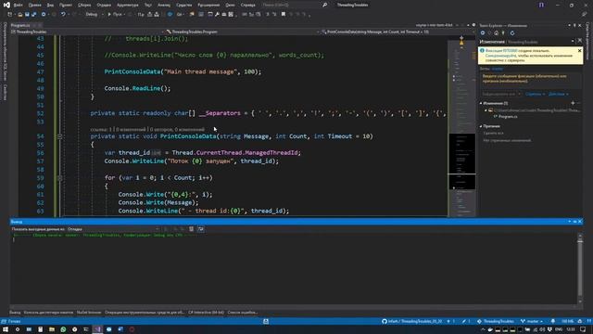Open the Действия (Actions) dropdown link
Screen dimensions: 593x334
(x=558, y=94)
